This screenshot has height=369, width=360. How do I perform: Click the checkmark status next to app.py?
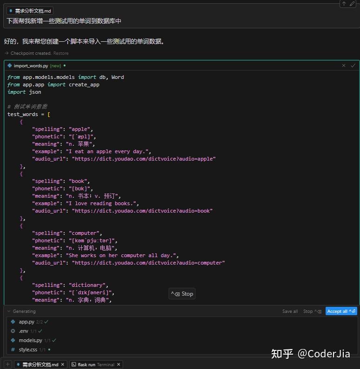pos(46,322)
